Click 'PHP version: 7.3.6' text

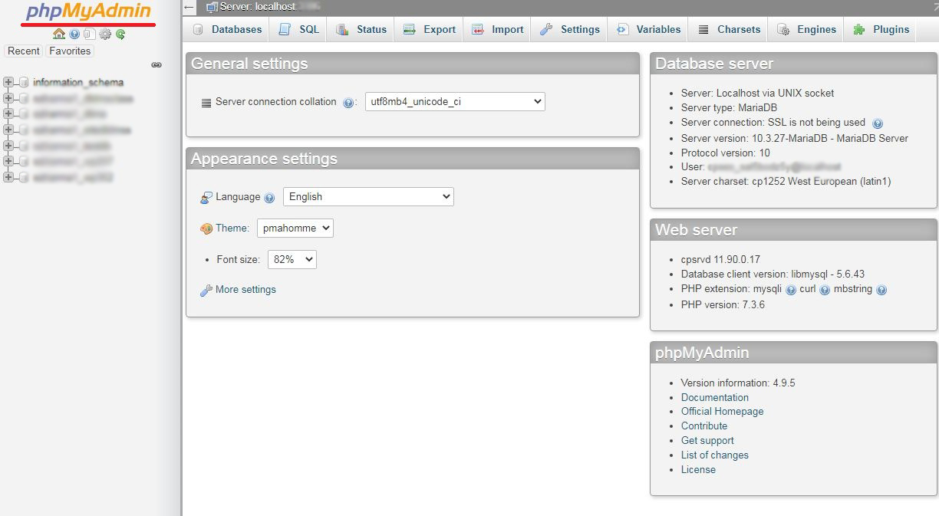tap(723, 305)
